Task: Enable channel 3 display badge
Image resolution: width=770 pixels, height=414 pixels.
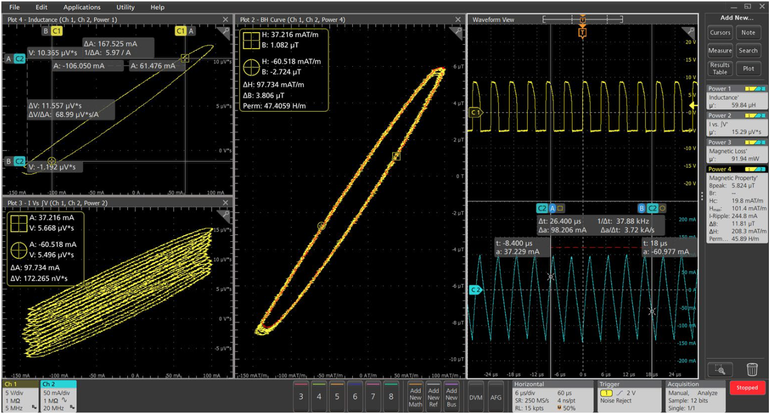Action: click(x=301, y=396)
